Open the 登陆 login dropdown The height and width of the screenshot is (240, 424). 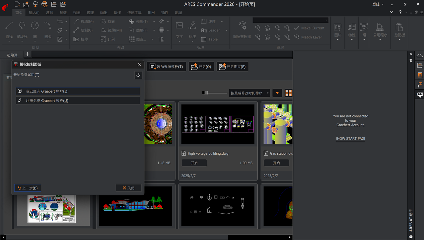(378, 4)
